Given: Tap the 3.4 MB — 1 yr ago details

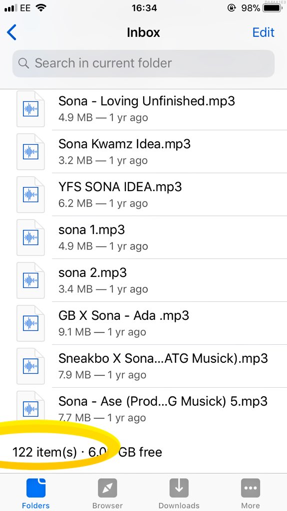Looking at the screenshot, I should point(103,289).
